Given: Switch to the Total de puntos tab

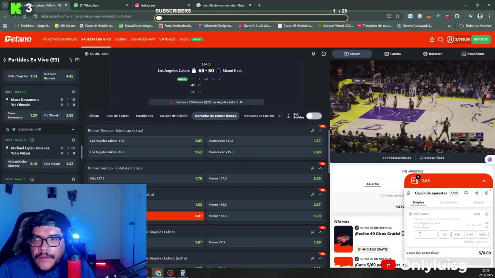Looking at the screenshot, I should click(117, 116).
